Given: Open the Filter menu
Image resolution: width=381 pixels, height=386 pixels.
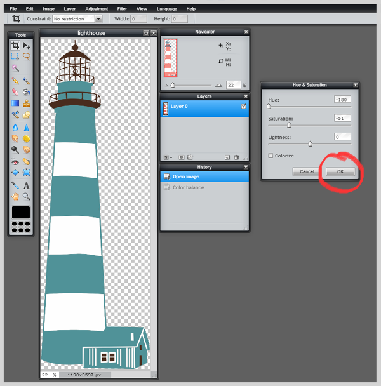Looking at the screenshot, I should [122, 9].
